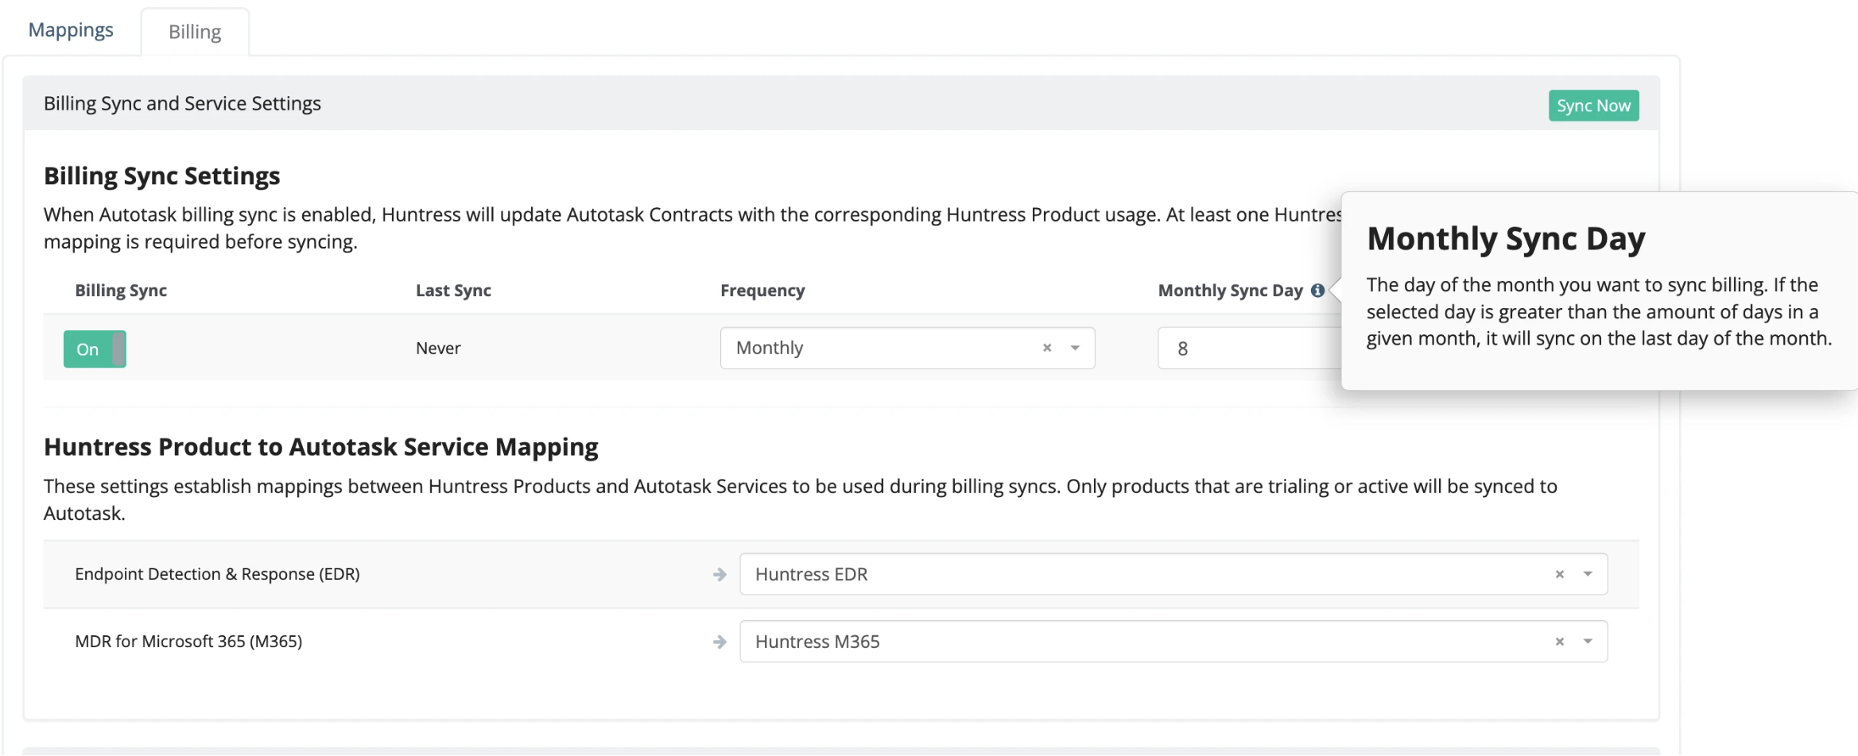1858x756 pixels.
Task: Focus the Monthly Sync Day input field
Action: pos(1249,348)
